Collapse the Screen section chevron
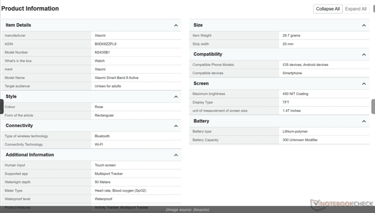 coord(364,84)
